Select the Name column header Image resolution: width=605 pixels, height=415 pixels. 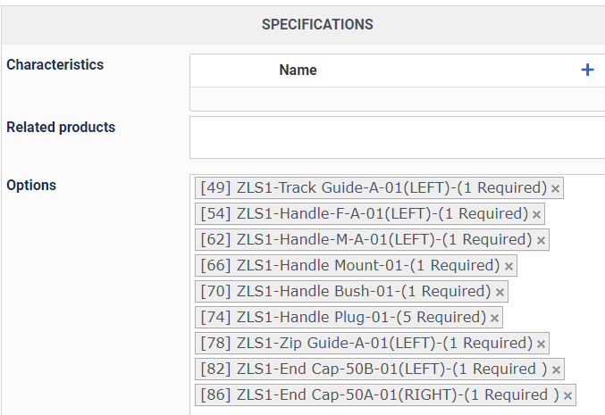[298, 71]
